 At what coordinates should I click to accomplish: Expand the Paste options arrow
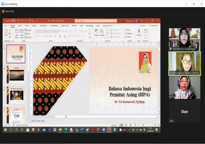pyautogui.click(x=6, y=37)
